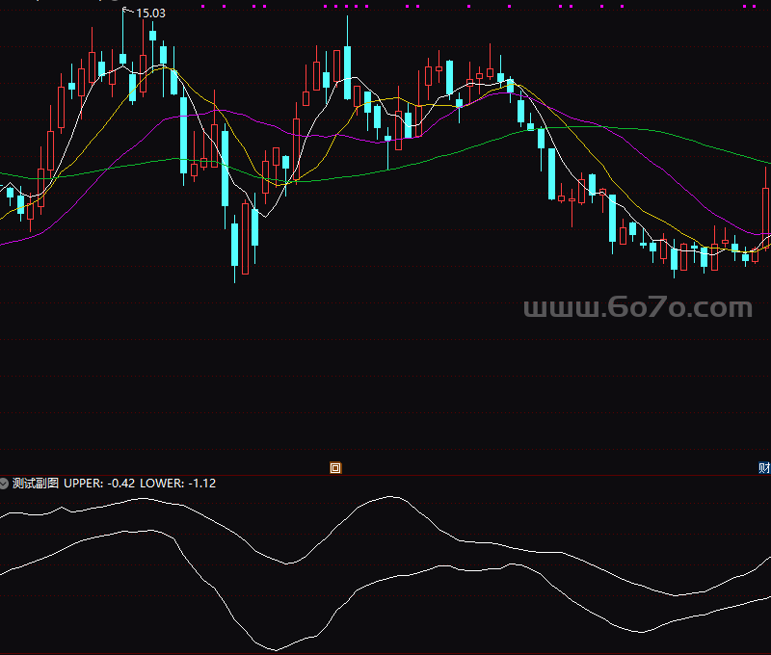Select the 测试副图 indicator name label
Viewport: 771px width, 655px height.
36,484
